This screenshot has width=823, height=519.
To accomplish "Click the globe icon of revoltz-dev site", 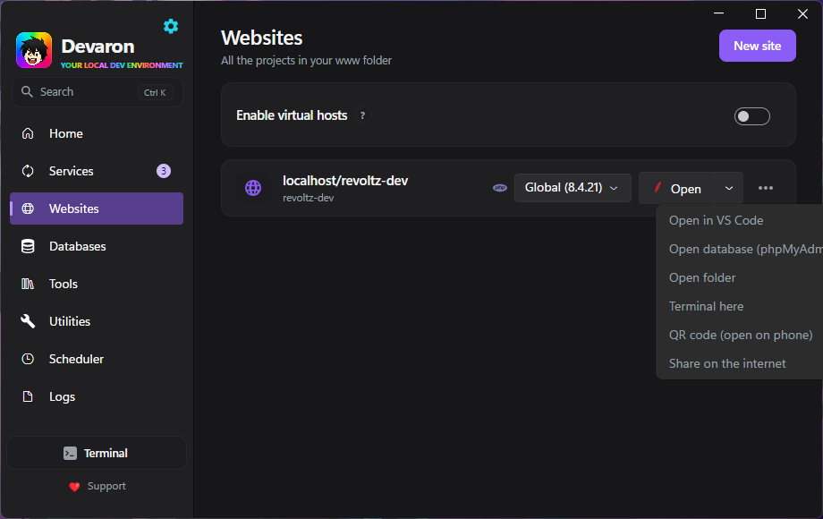I will tap(253, 188).
